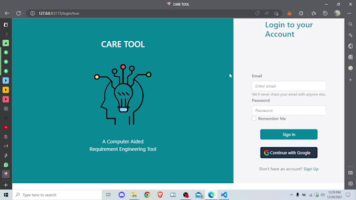
Task: Reload the page with refresh icon
Action: coord(19,14)
